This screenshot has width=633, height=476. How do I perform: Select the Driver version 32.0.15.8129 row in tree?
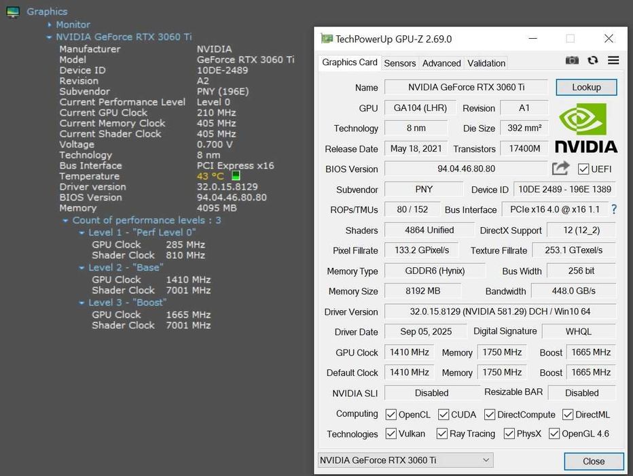tap(158, 187)
